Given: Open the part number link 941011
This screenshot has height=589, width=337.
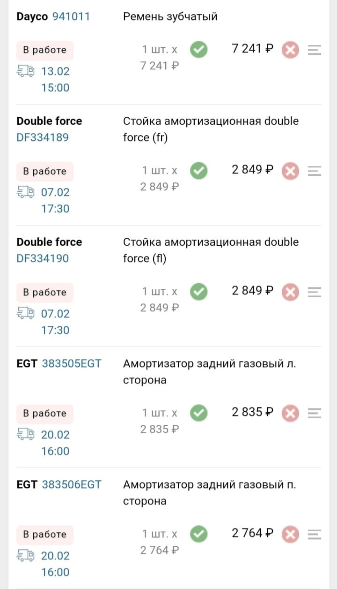Looking at the screenshot, I should click(x=71, y=16).
